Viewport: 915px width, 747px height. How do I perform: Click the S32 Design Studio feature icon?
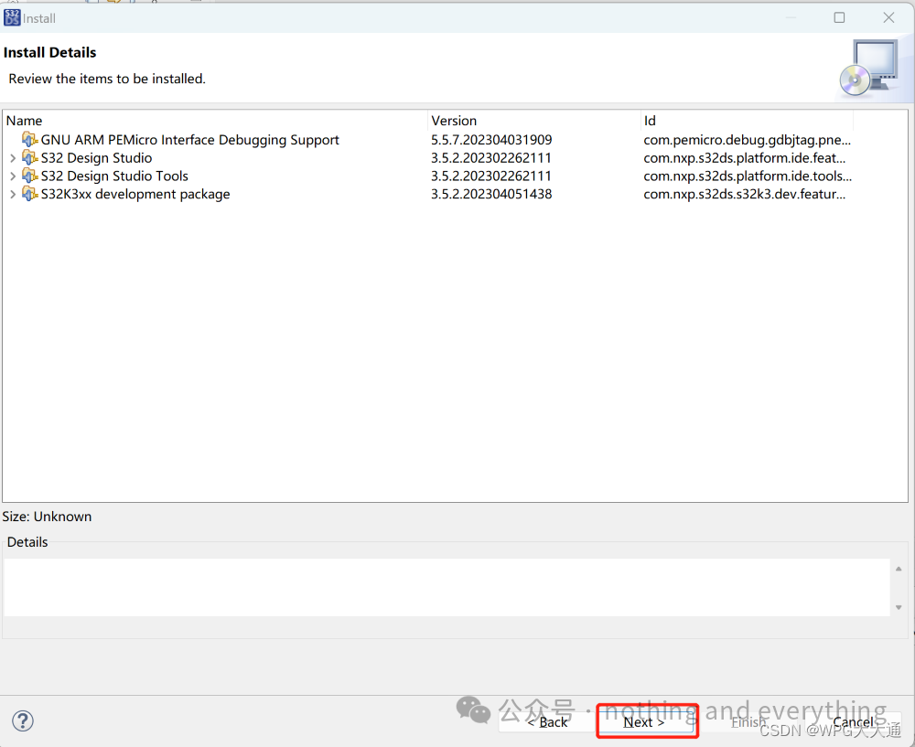[x=30, y=157]
